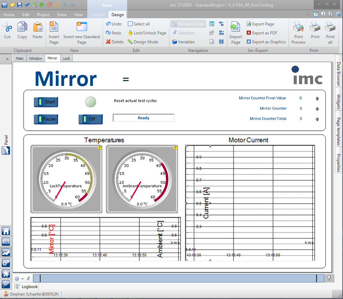Click the Design Mode button
The width and height of the screenshot is (343, 299).
[x=143, y=42]
